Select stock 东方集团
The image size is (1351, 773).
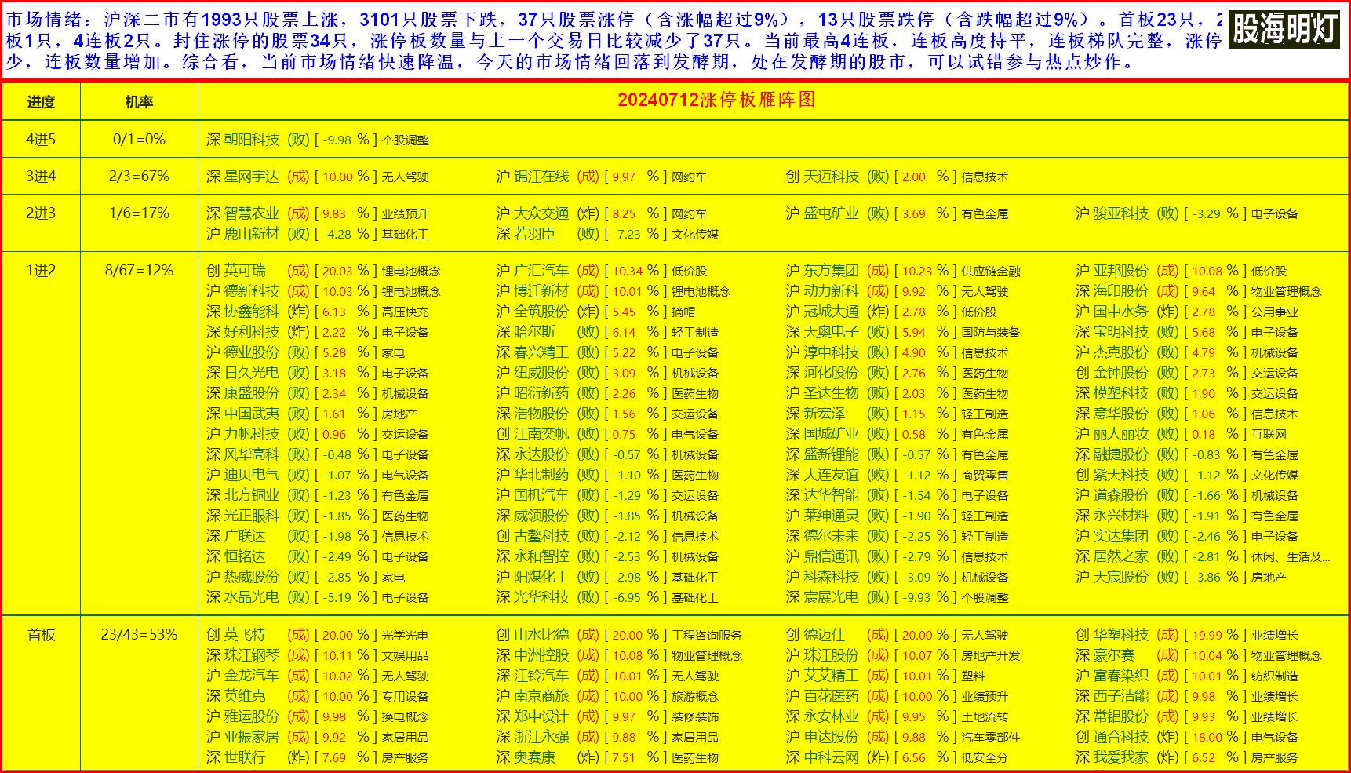(831, 271)
